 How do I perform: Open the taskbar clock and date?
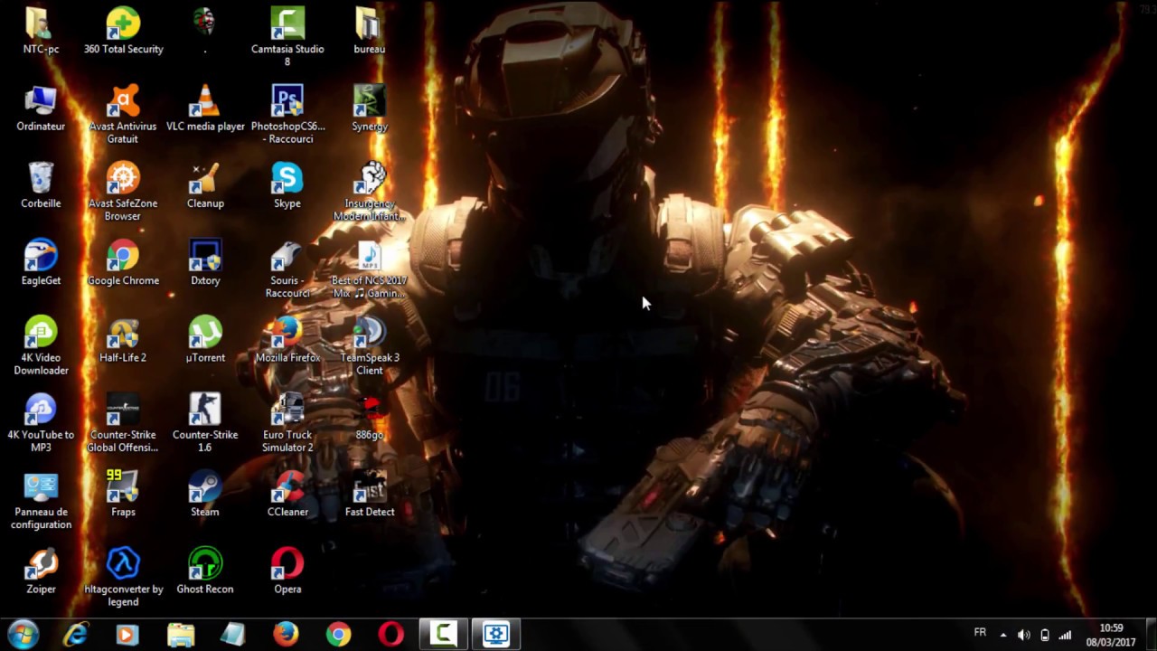tap(1111, 635)
